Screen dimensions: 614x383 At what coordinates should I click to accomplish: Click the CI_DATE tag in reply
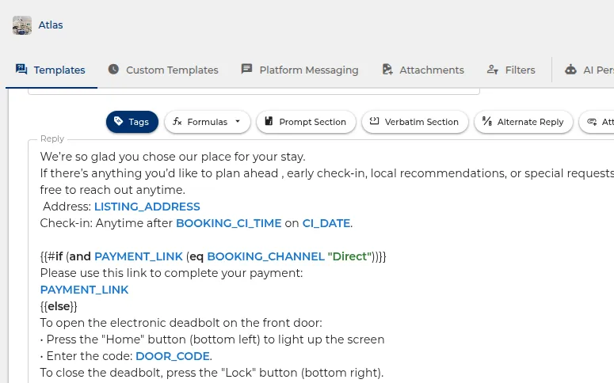(x=326, y=223)
